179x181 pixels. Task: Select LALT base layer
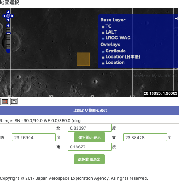[x=109, y=32]
